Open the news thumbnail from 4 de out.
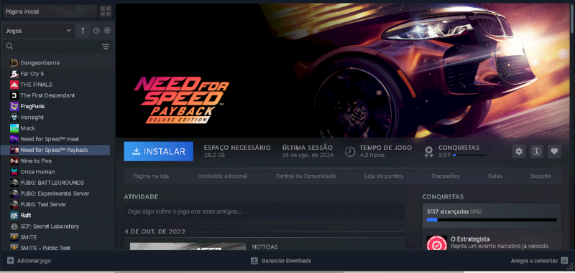575x273 pixels. (x=188, y=246)
